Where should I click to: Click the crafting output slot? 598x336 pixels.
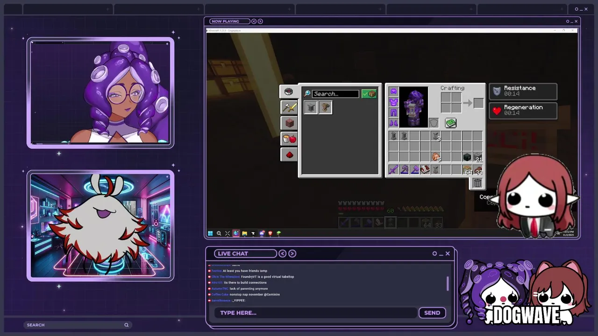[x=478, y=103]
